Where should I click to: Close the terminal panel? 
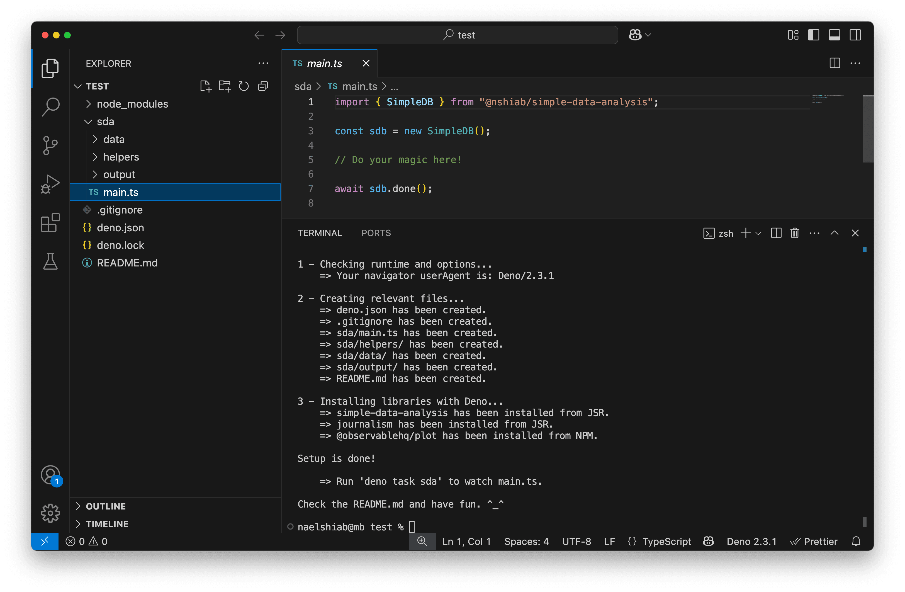tap(855, 233)
